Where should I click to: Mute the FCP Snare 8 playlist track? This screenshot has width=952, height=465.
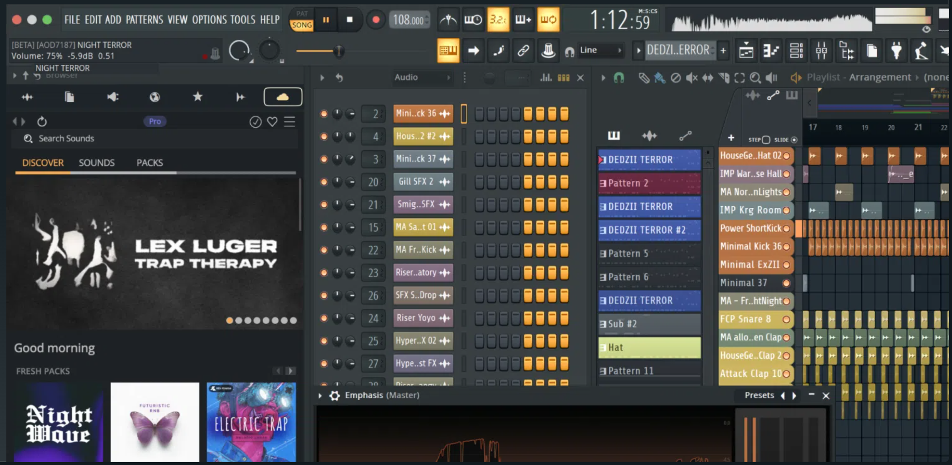click(x=786, y=319)
